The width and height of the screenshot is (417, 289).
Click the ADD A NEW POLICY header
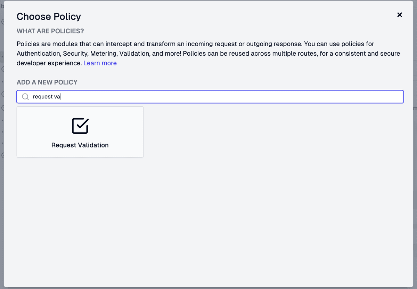click(47, 82)
